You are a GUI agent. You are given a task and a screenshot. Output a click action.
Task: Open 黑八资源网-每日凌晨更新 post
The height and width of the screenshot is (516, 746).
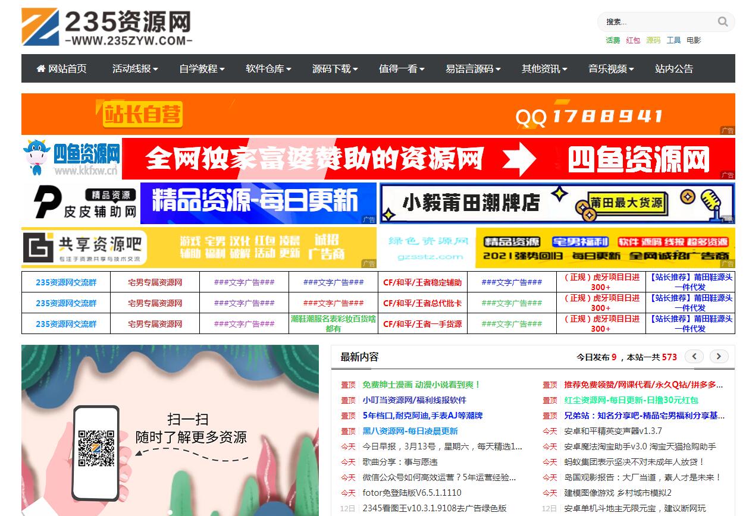[x=410, y=431]
